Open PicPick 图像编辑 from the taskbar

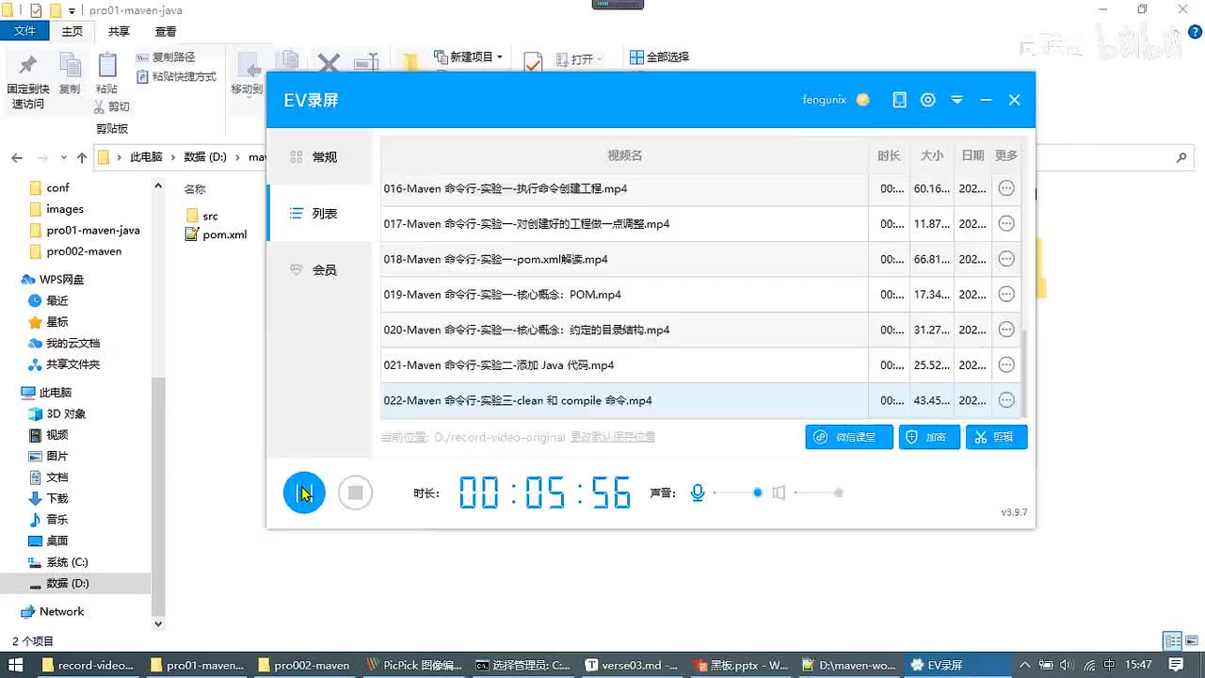pyautogui.click(x=413, y=665)
